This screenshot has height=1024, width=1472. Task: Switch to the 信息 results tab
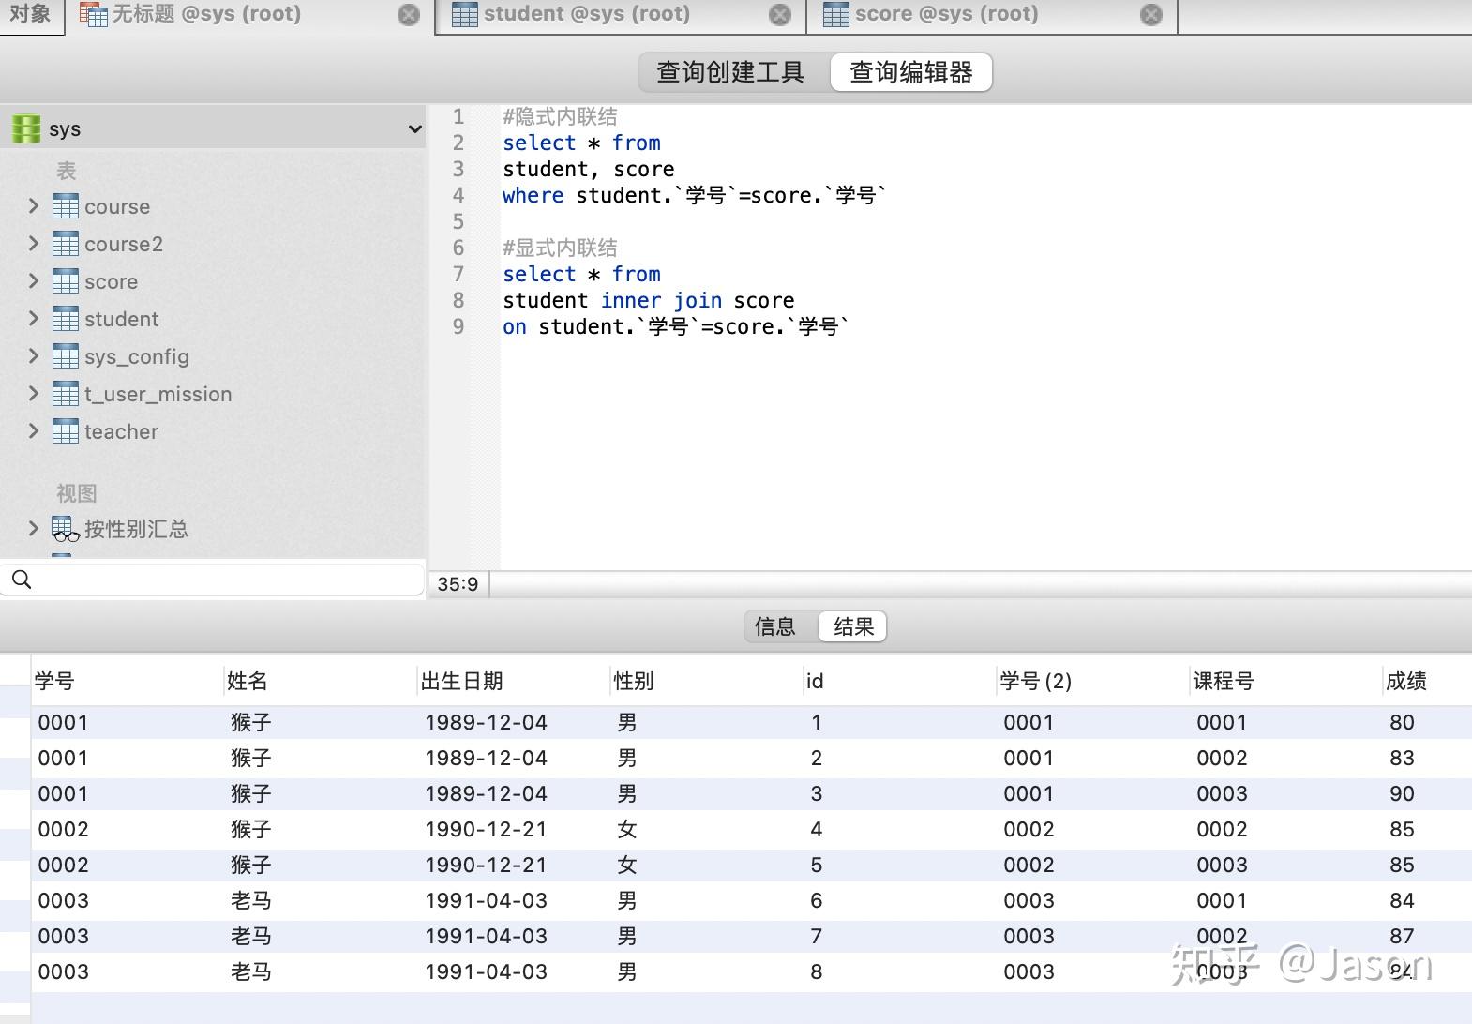pyautogui.click(x=775, y=626)
